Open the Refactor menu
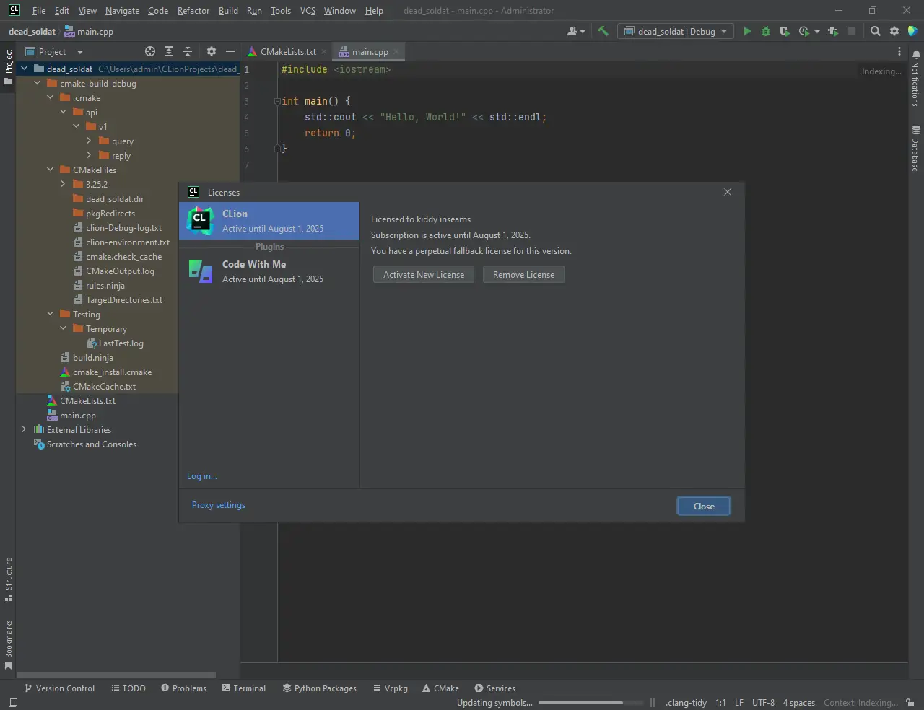Viewport: 924px width, 710px height. click(193, 11)
